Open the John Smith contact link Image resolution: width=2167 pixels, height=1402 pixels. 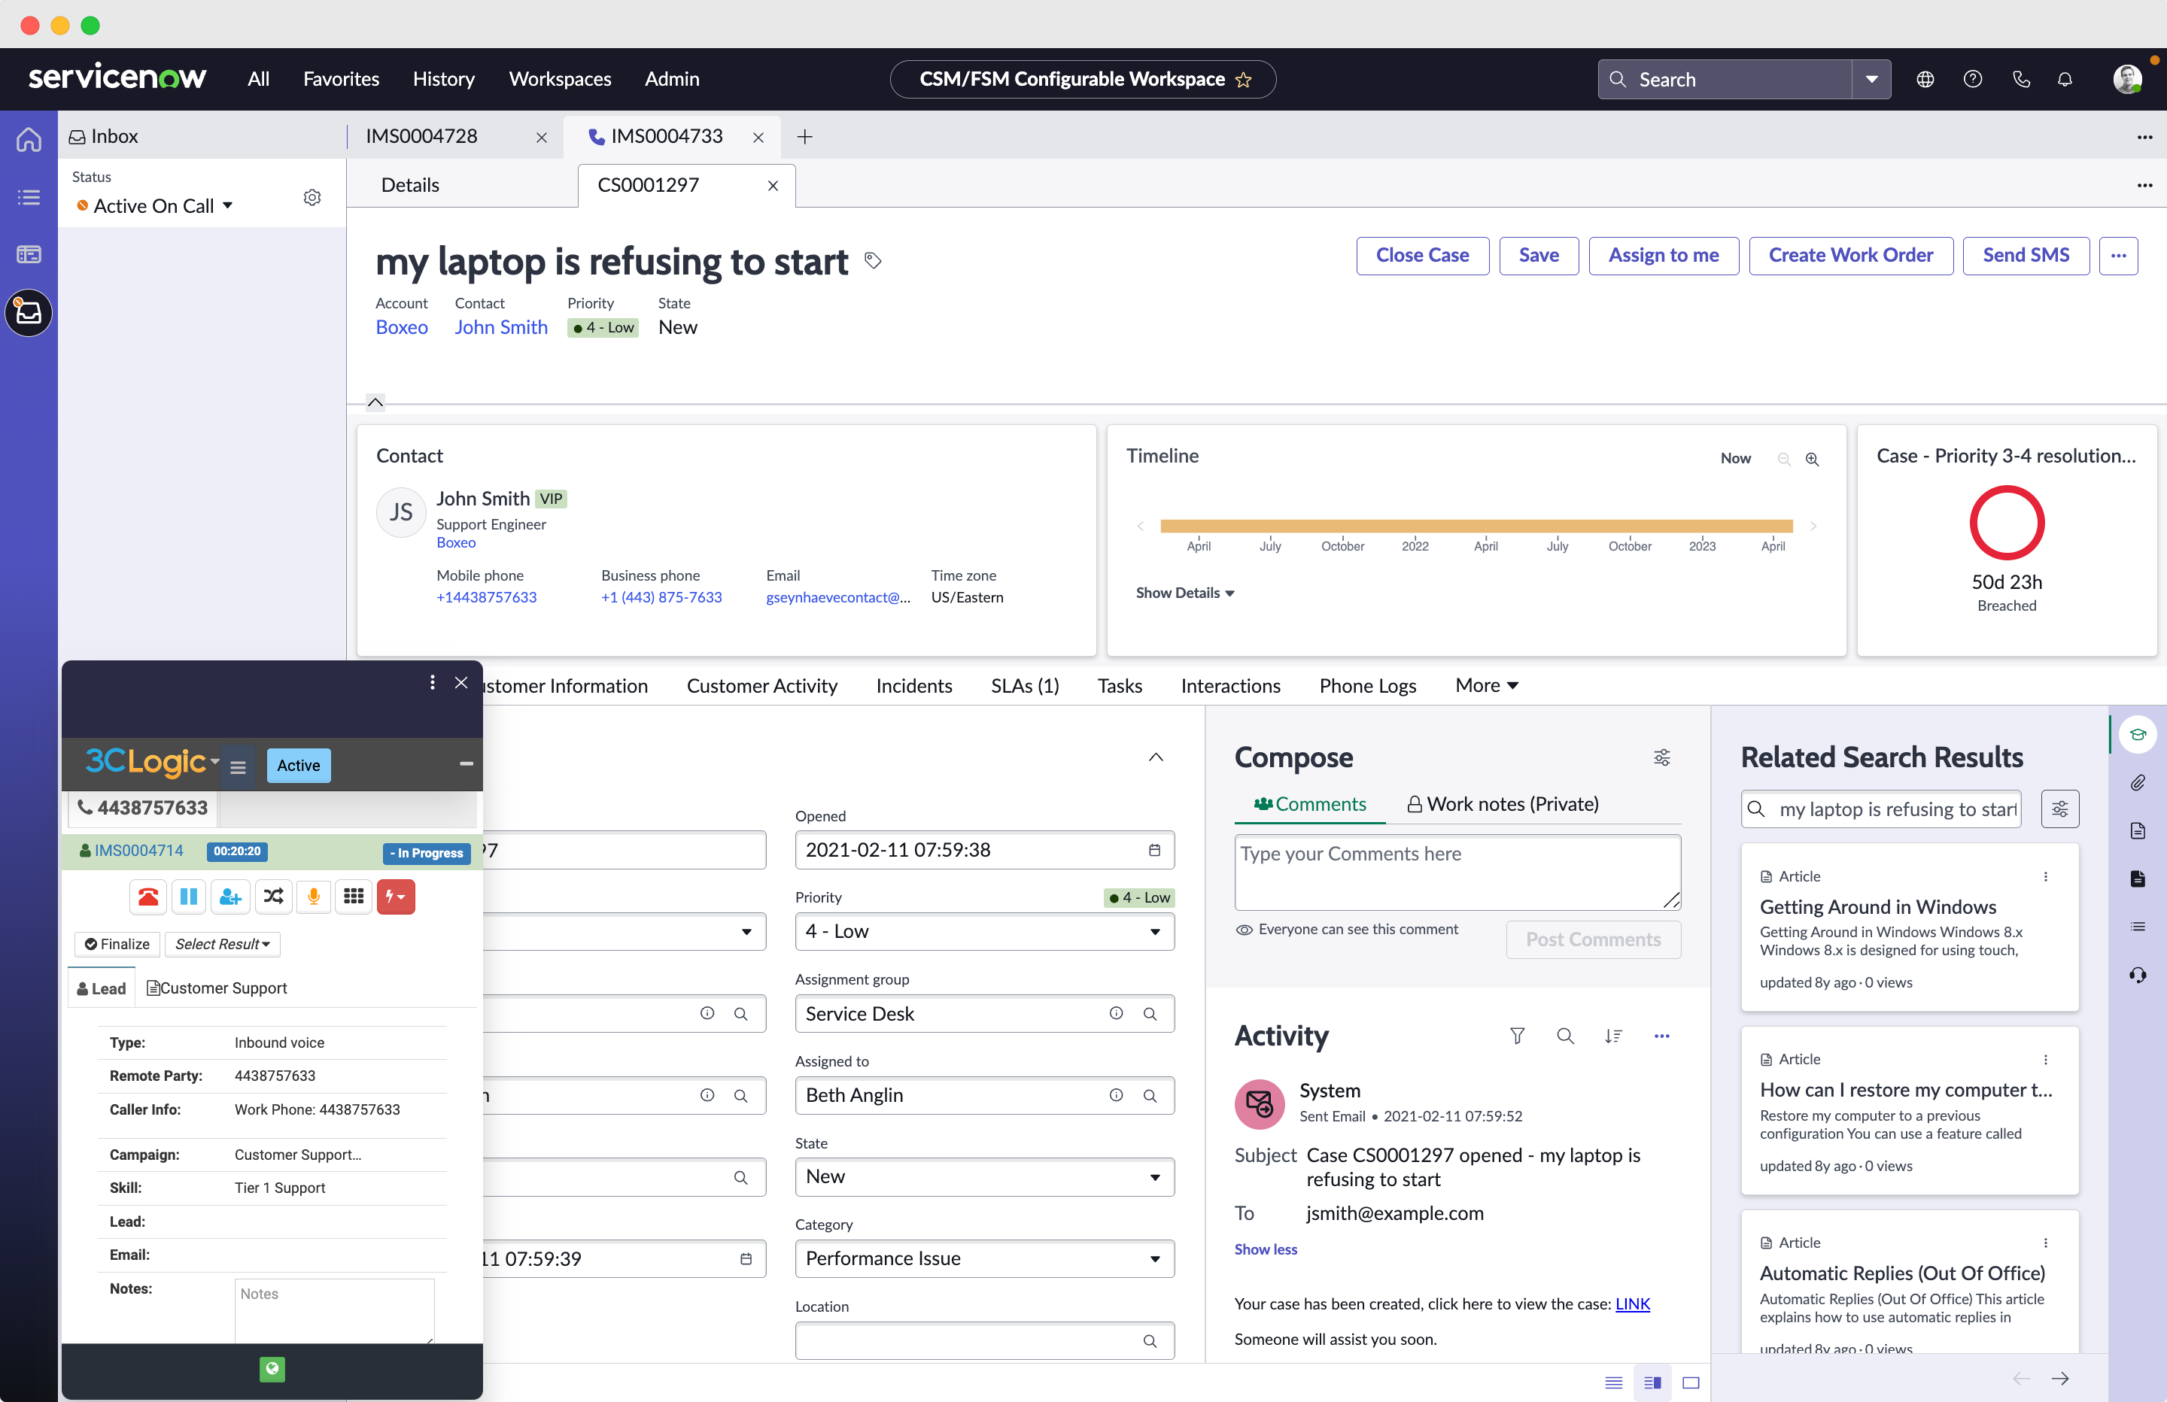coord(501,328)
